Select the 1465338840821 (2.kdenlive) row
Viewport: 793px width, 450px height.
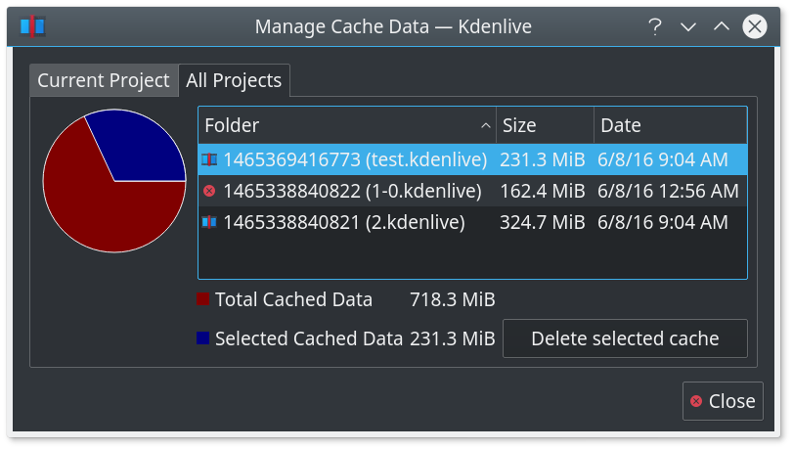(472, 222)
